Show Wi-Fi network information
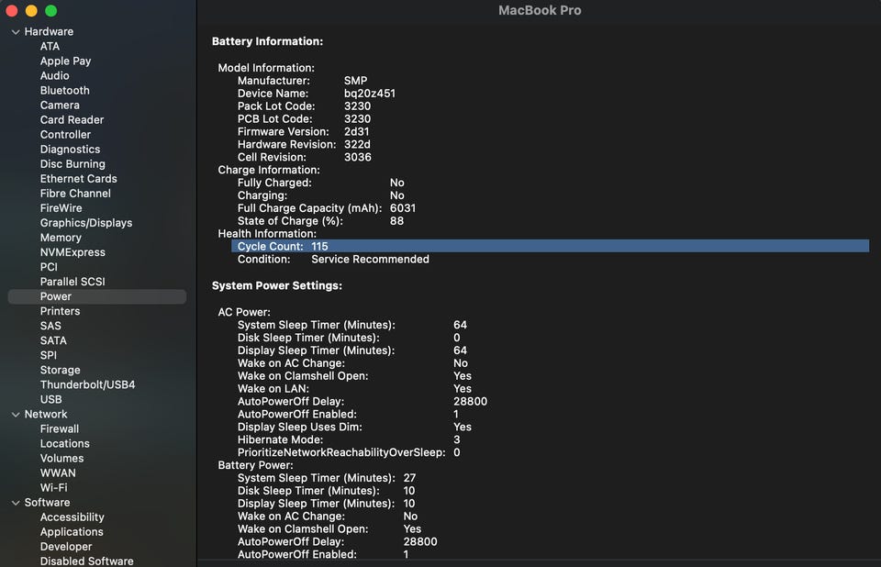Image resolution: width=881 pixels, height=567 pixels. pyautogui.click(x=53, y=487)
